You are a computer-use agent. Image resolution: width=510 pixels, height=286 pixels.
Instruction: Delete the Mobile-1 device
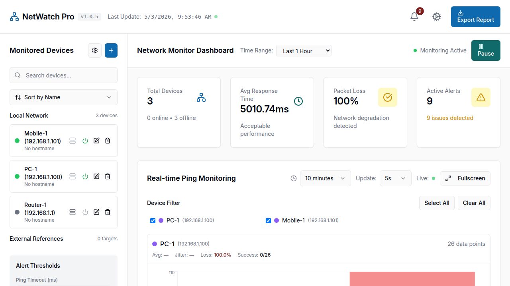tap(108, 141)
